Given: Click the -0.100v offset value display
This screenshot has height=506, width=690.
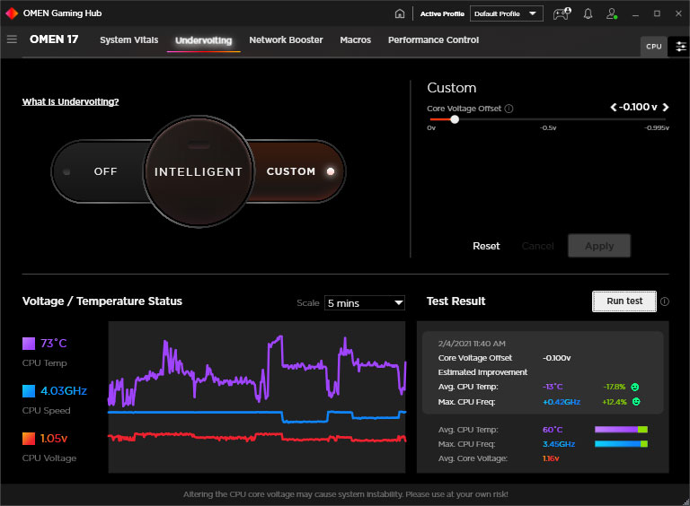Looking at the screenshot, I should coord(638,107).
